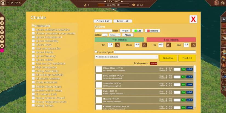This screenshot has height=113, width=226.
Task: Enable Ignore workforce restriction checkbox
Action: point(33,30)
